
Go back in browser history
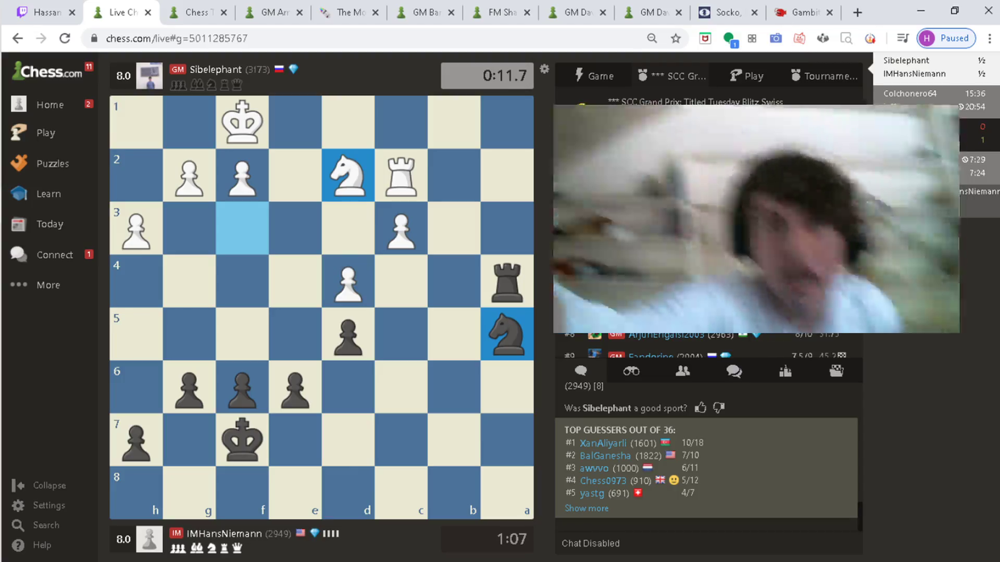17,38
